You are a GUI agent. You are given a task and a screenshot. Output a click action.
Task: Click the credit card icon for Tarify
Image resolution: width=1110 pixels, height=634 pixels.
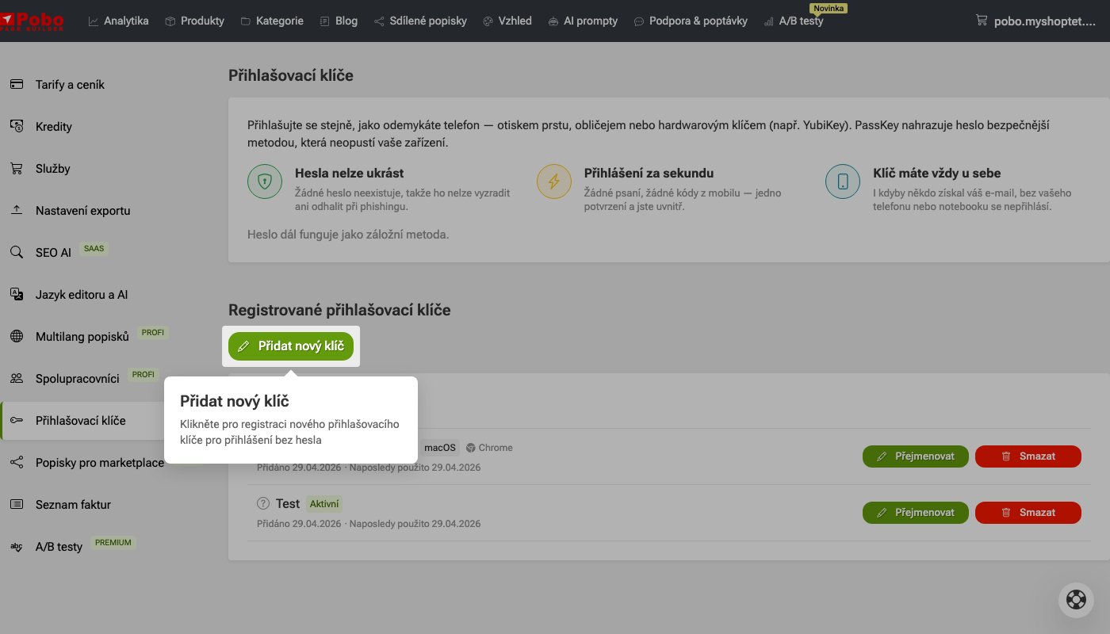click(17, 84)
